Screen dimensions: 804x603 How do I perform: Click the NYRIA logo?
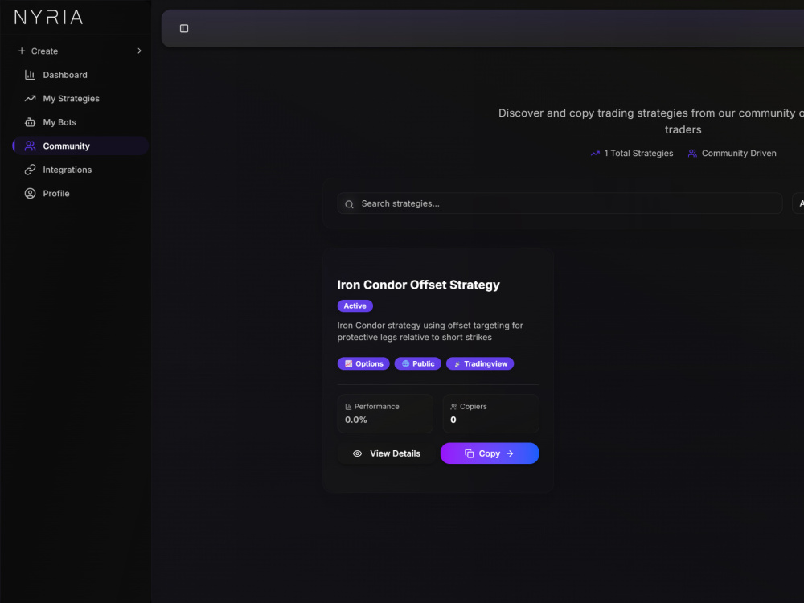click(x=48, y=18)
